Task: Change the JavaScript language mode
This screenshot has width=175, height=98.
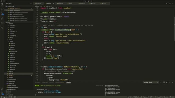Action: coord(160,97)
